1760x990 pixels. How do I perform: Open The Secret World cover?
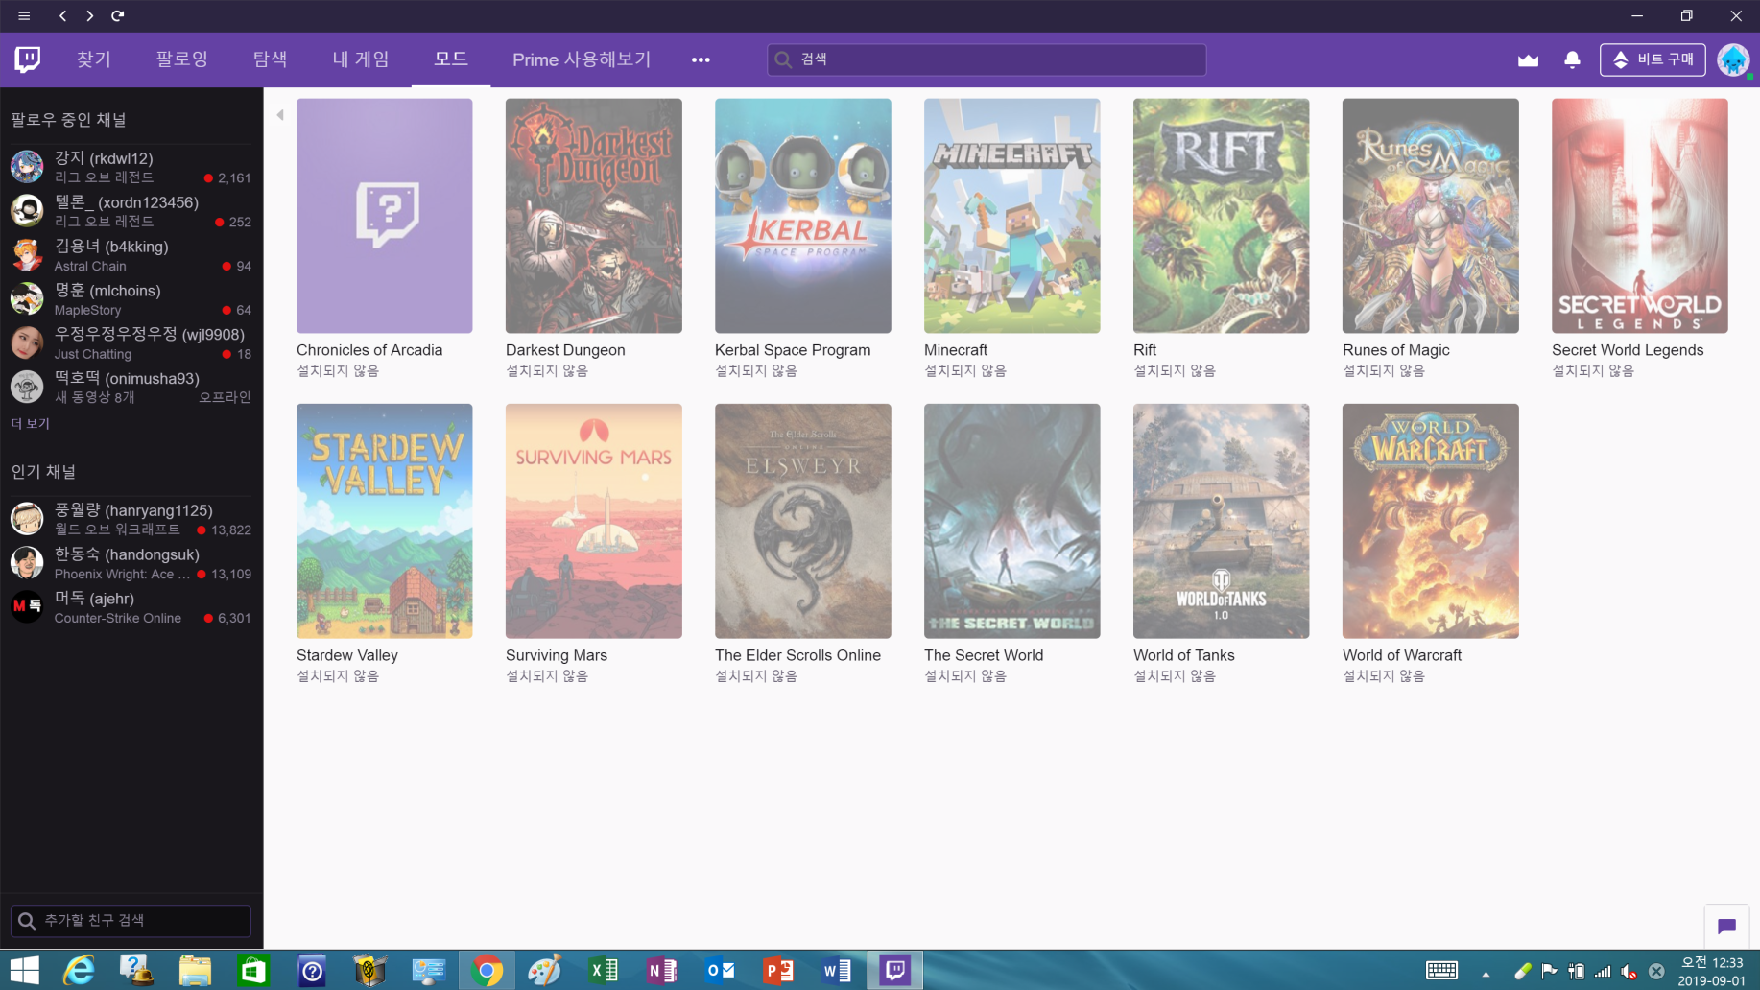coord(1011,521)
